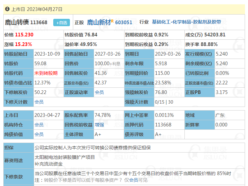Select 回售价 value 100.00+利息

pos(107,64)
